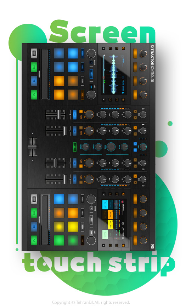The height and width of the screenshot is (308, 186).
Task: Select HOTCUE pad mode on deck A
Action: (x=83, y=53)
